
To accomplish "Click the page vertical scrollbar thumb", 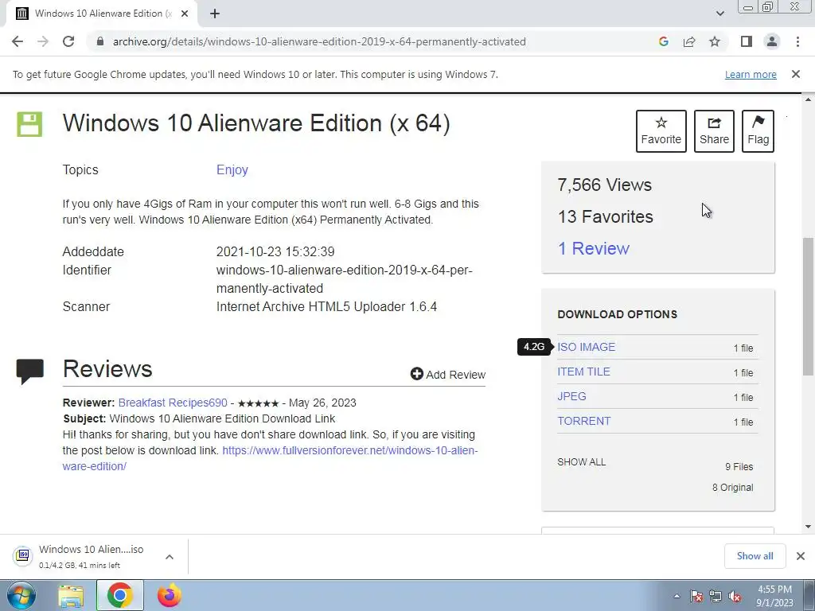I will (808, 306).
